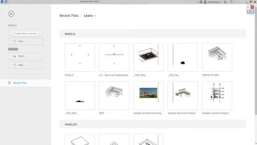This screenshot has width=257, height=145.
Task: Open the Autodesk App Store cart icon
Action: pyautogui.click(x=226, y=2)
